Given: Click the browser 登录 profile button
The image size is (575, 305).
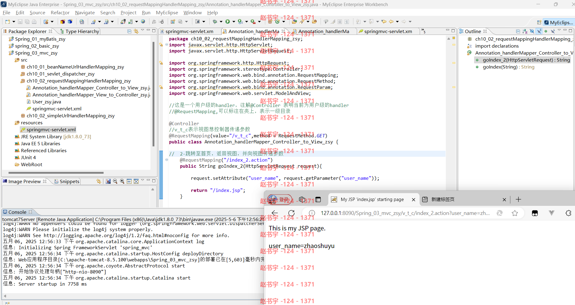Looking at the screenshot, I should 280,199.
